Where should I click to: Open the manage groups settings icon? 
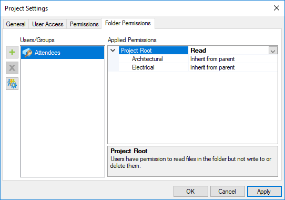click(x=12, y=84)
